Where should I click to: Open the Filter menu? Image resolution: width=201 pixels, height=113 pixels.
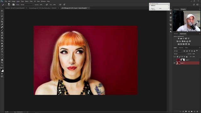pyautogui.click(x=31, y=1)
